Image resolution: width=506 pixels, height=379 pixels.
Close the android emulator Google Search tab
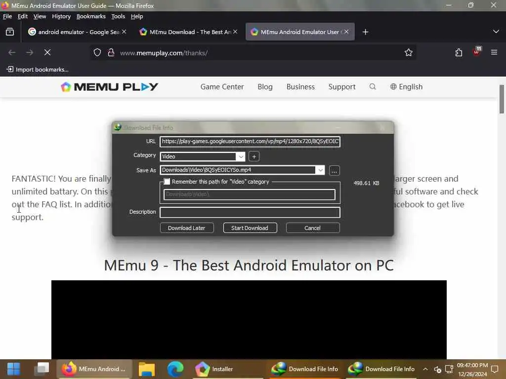tap(124, 32)
